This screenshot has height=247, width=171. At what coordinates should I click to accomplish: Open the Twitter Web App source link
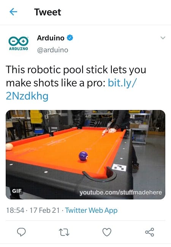pos(91,210)
